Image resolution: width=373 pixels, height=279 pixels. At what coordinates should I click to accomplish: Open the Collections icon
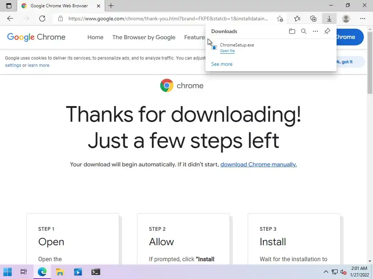point(313,19)
